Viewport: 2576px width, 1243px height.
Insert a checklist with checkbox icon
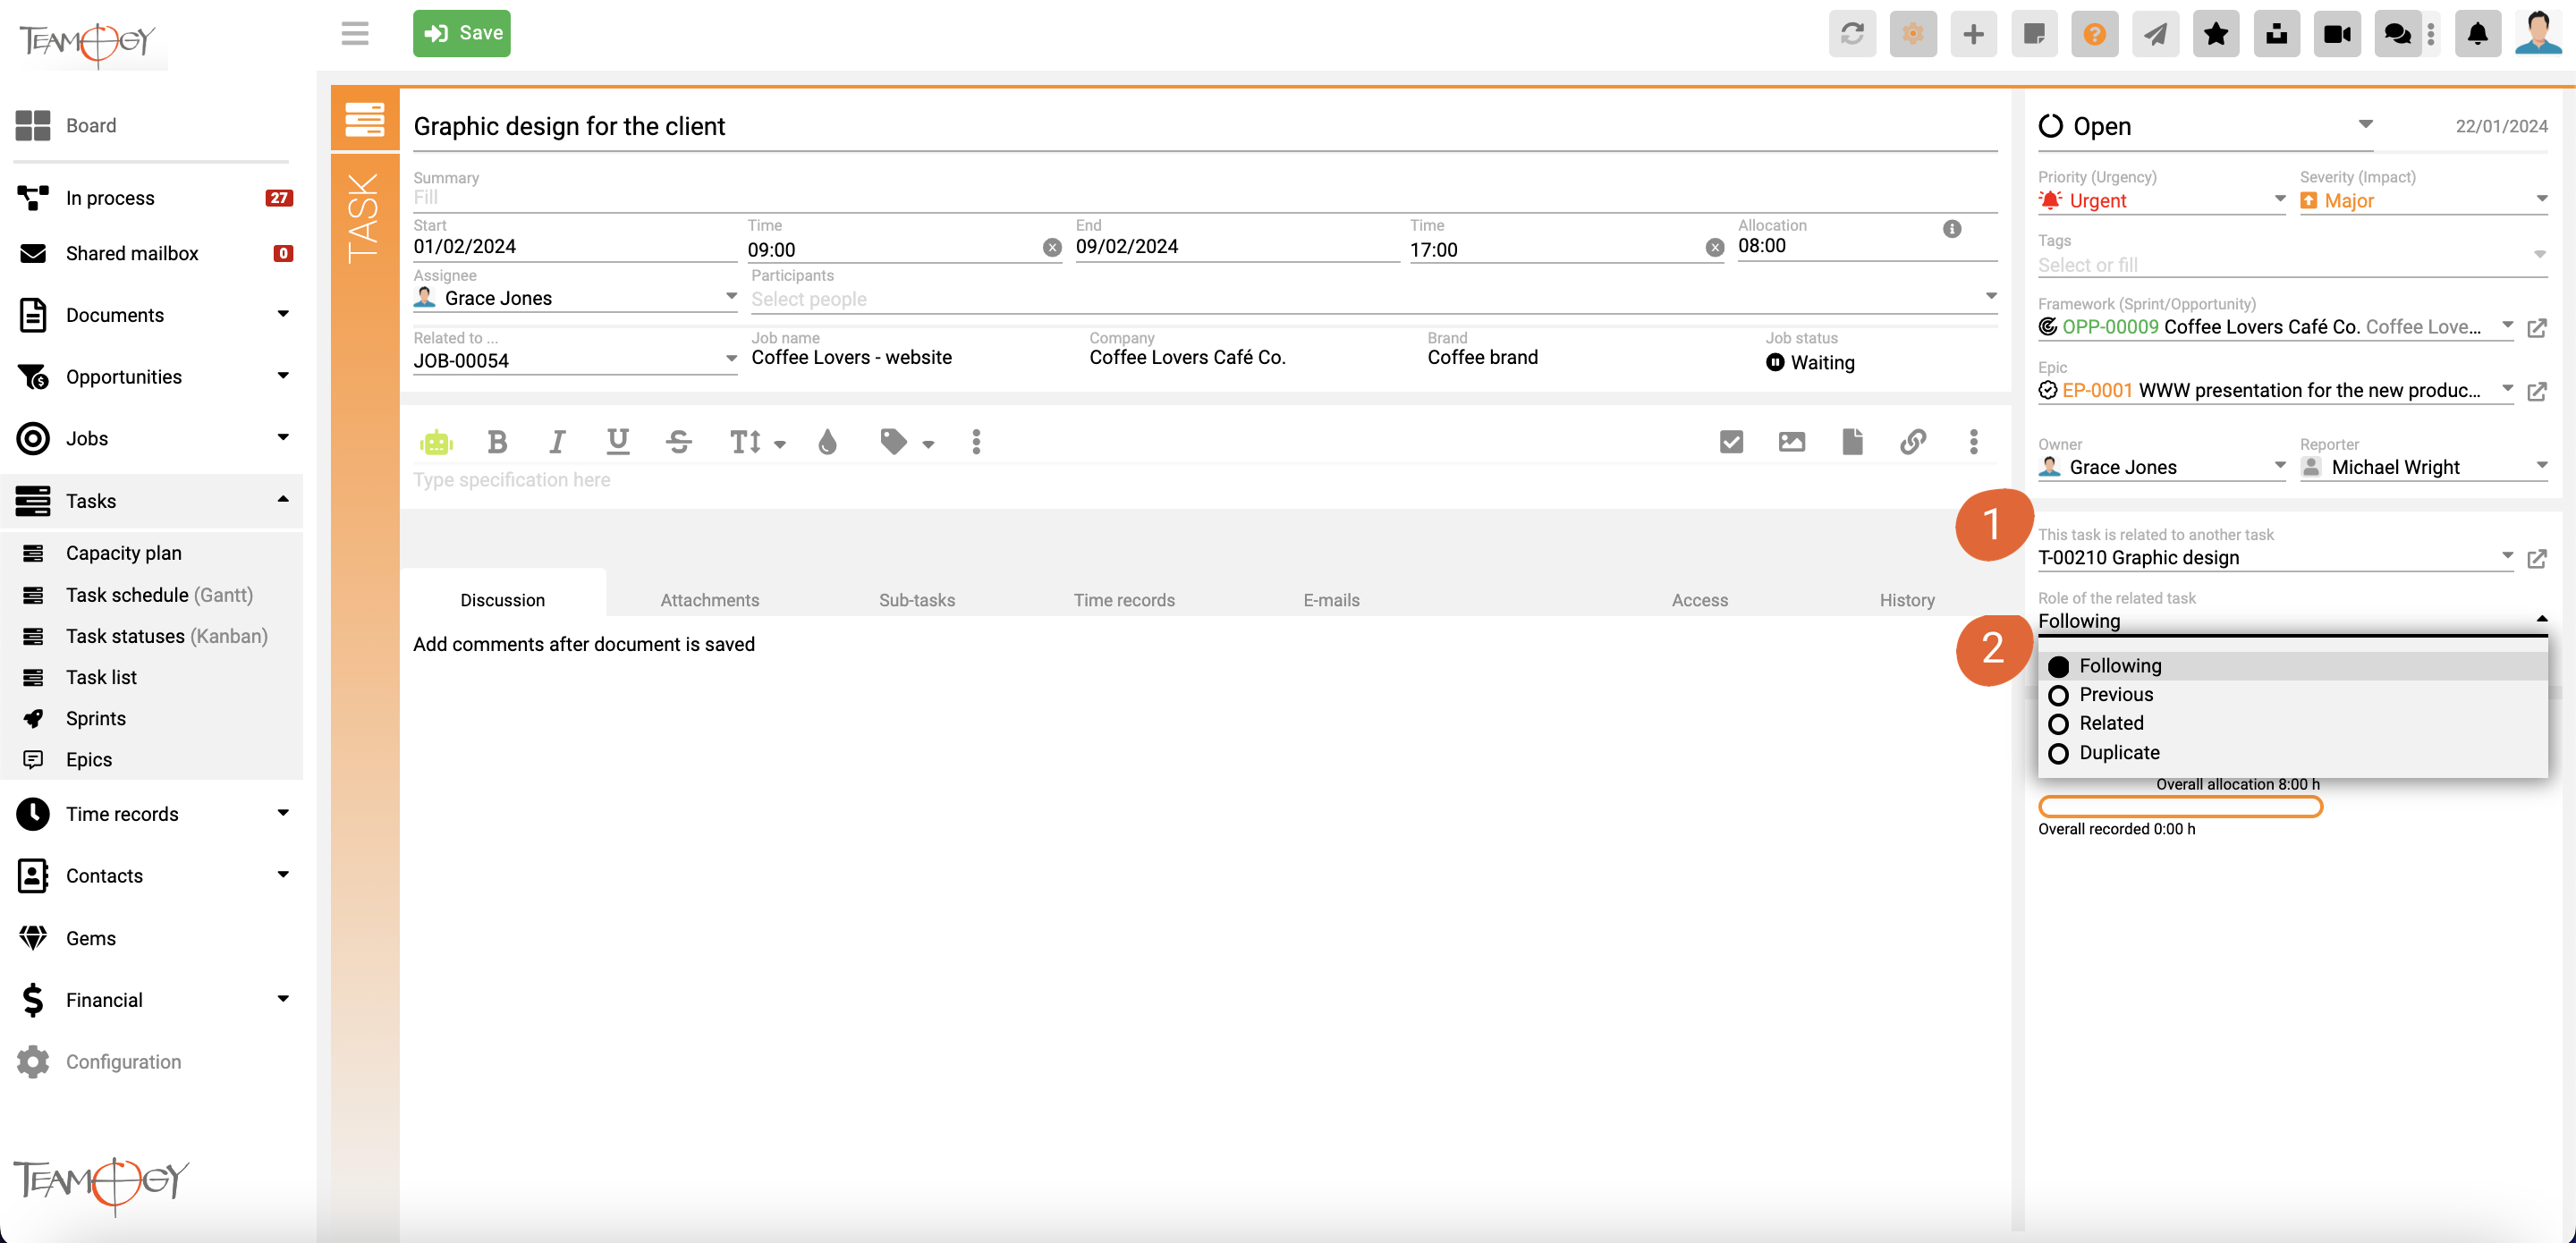point(1731,442)
